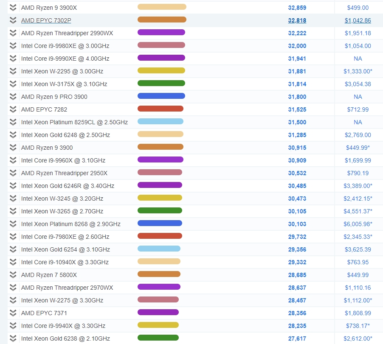Open Intel Core i9-9980XE @ 3.00GHz link
Screen dimensions: 383x344
[x=65, y=46]
